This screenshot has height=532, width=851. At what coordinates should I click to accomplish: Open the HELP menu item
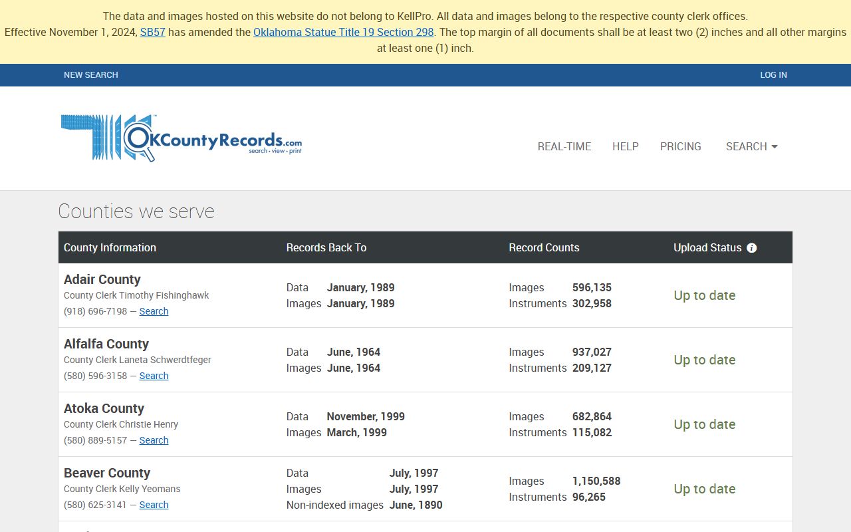626,146
